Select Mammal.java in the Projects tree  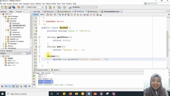[16, 34]
